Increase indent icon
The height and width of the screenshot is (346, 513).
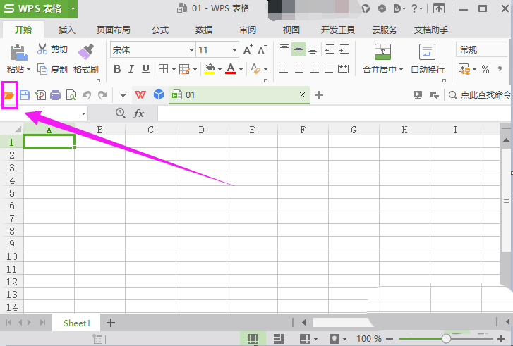(x=344, y=49)
